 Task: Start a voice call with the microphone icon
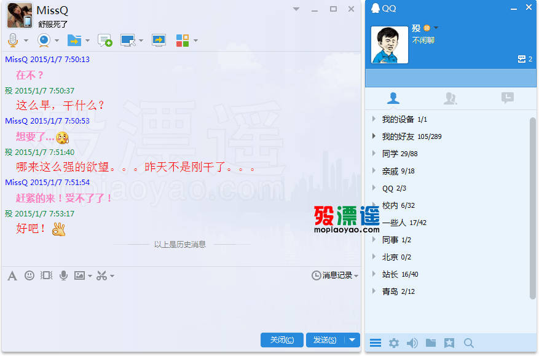(13, 40)
